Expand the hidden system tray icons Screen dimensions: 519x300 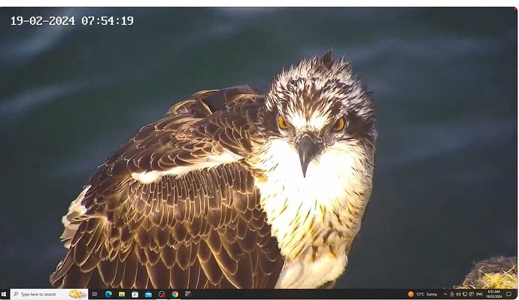pyautogui.click(x=445, y=294)
